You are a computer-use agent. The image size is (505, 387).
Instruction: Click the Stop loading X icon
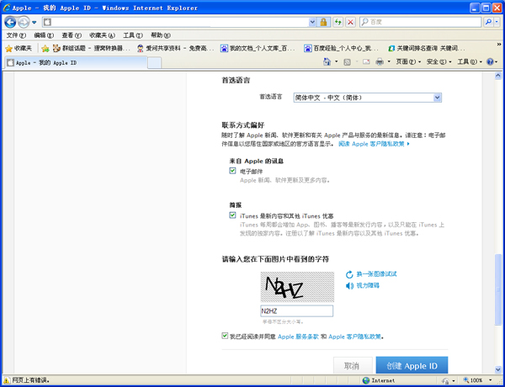(x=350, y=22)
